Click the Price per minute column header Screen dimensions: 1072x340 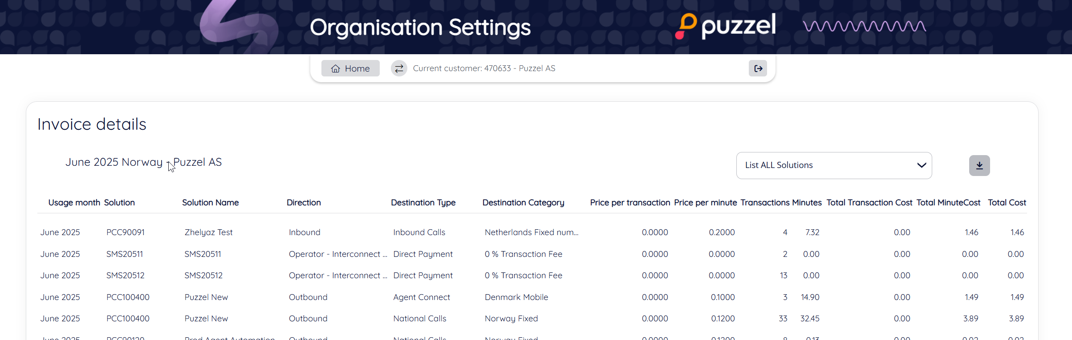pos(705,203)
